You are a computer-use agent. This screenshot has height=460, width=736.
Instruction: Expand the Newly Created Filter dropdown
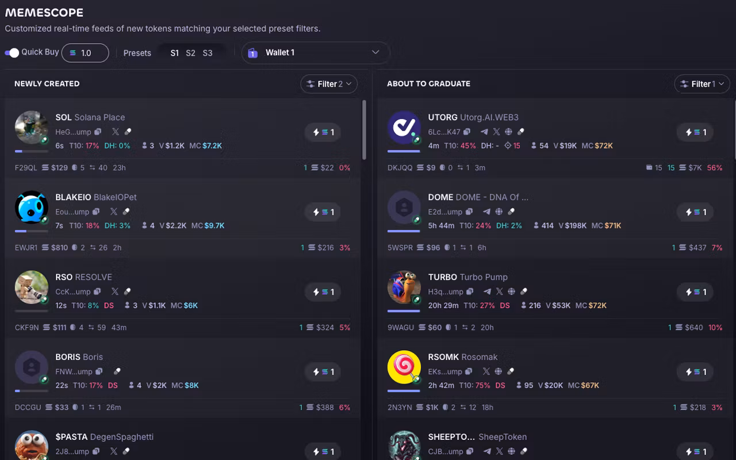coord(329,84)
